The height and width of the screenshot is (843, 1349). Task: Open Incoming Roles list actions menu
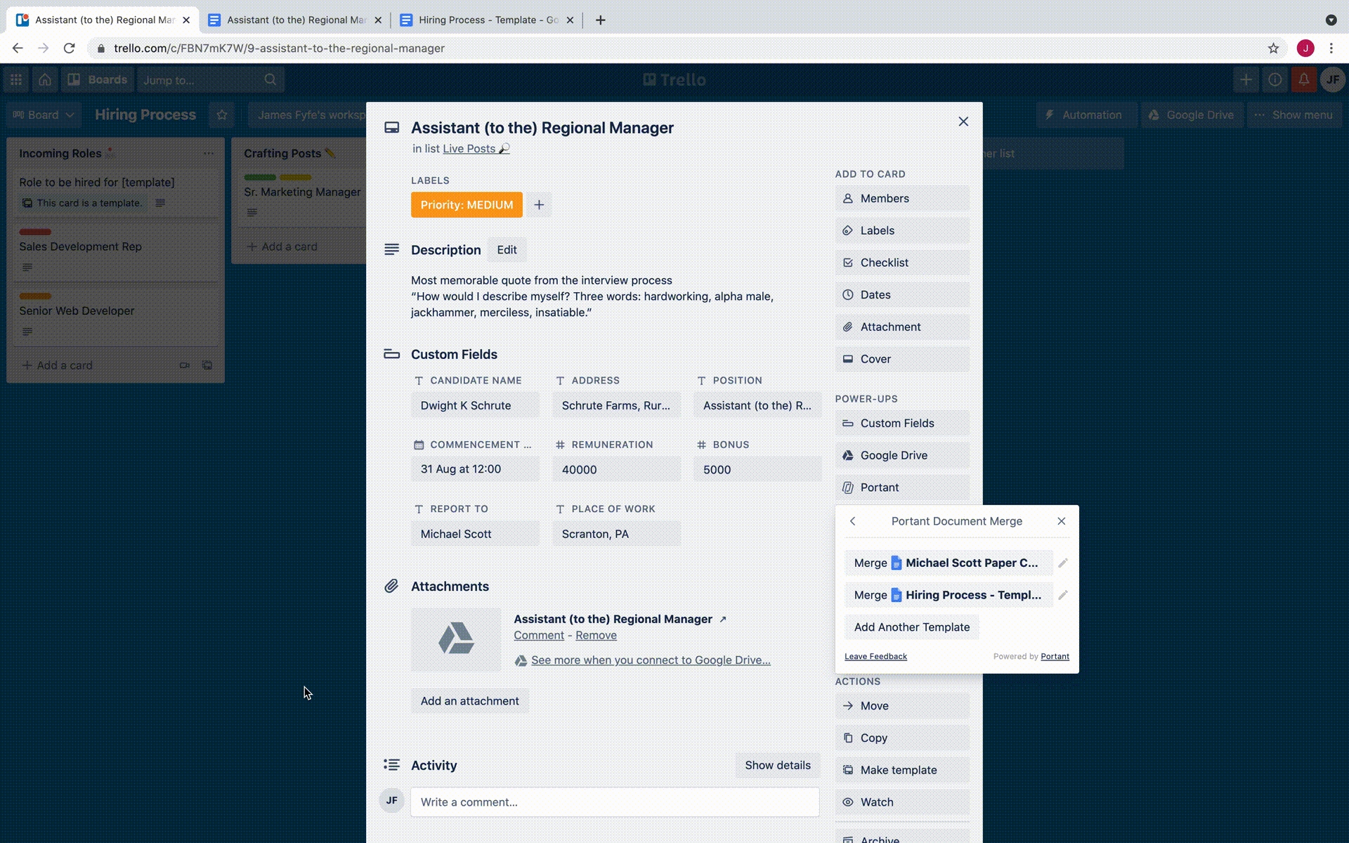209,153
